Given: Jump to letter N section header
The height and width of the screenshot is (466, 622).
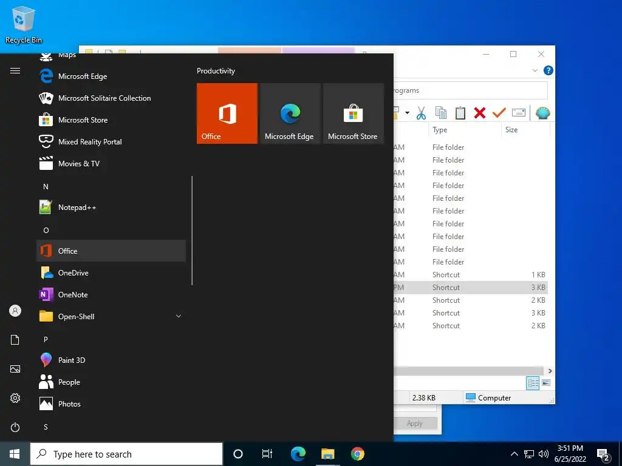Looking at the screenshot, I should pos(46,187).
